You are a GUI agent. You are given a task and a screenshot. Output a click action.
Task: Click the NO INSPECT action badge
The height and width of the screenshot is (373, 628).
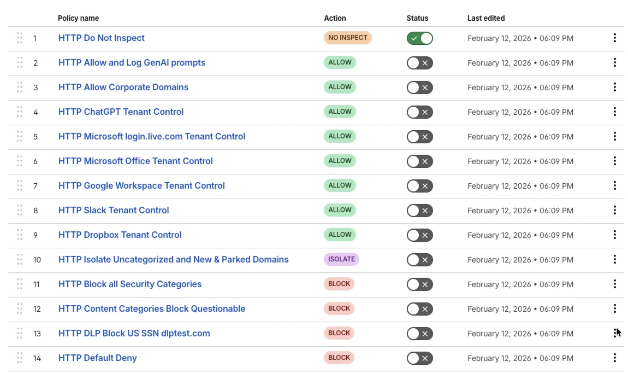347,38
